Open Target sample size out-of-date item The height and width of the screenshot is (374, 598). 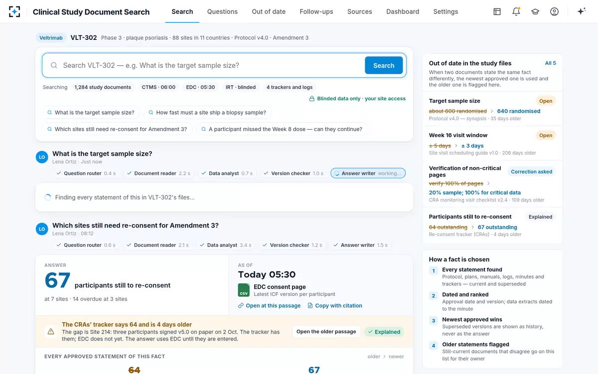coord(492,109)
